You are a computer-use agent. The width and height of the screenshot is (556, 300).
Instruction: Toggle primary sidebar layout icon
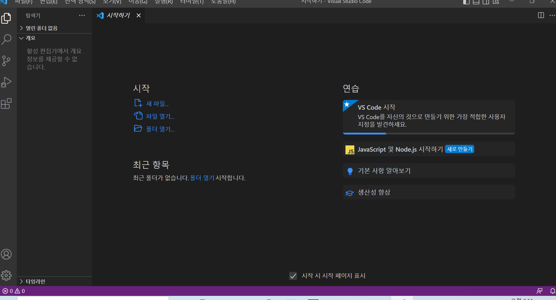466,2
